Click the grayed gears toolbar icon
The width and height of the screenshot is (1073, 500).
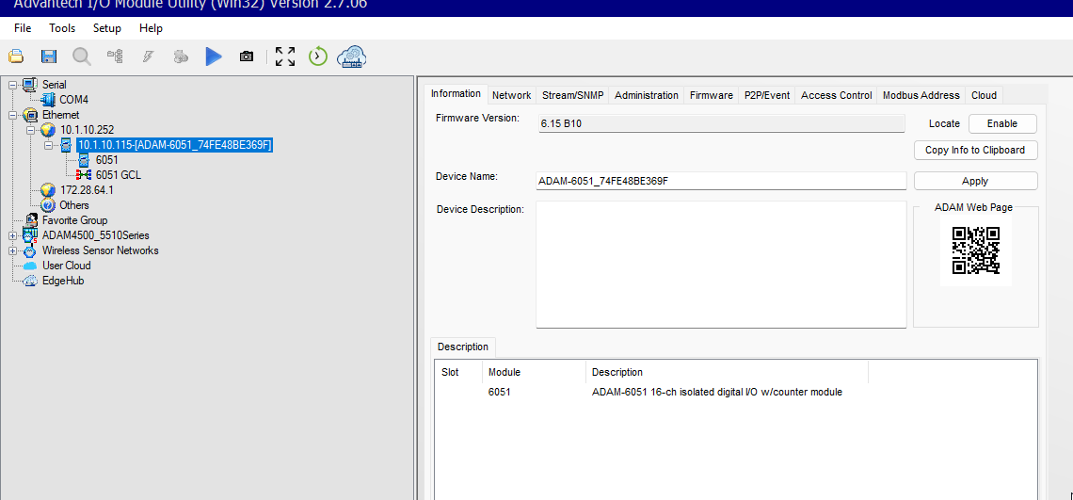181,56
